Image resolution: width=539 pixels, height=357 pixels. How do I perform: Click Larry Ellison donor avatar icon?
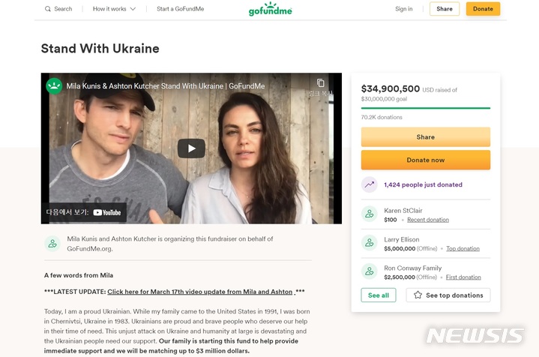pyautogui.click(x=369, y=243)
